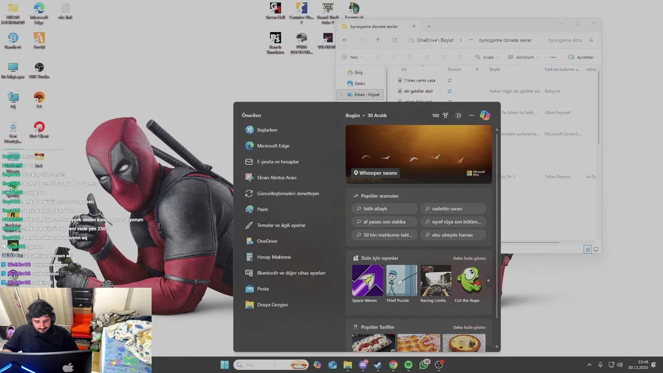Select Galeri in Explorer navigation pane

[356, 83]
